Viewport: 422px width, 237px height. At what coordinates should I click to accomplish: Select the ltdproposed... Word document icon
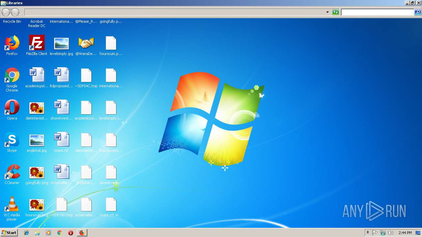pyautogui.click(x=61, y=75)
